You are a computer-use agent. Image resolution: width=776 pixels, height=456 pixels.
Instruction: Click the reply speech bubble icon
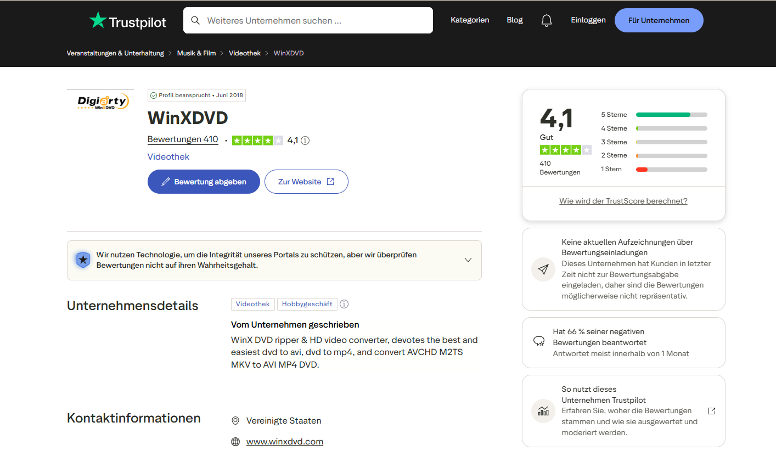click(x=539, y=341)
